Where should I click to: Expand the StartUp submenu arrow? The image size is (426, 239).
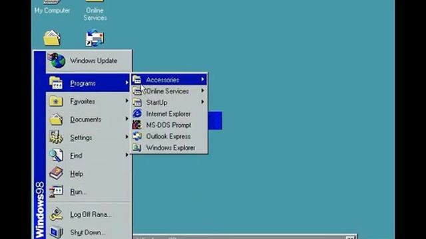(202, 102)
